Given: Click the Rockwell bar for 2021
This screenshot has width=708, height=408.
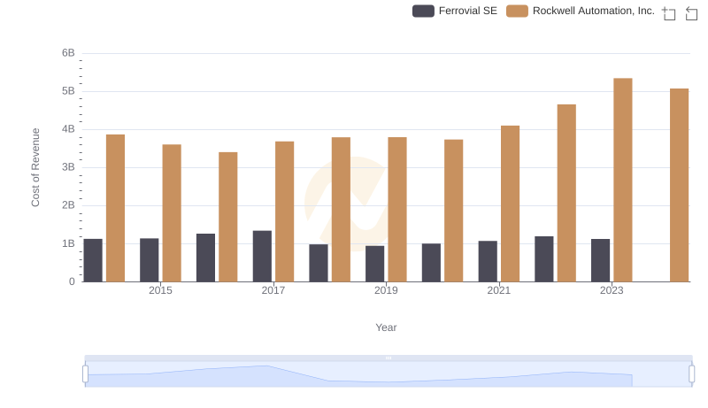Looking at the screenshot, I should pyautogui.click(x=510, y=204).
